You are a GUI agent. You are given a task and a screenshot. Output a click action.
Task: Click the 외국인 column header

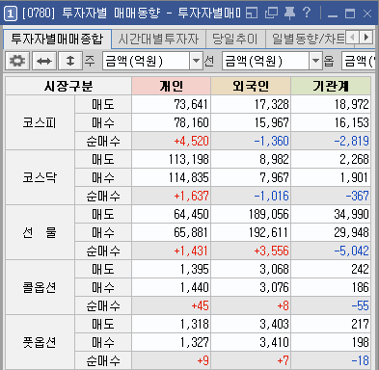coord(251,86)
